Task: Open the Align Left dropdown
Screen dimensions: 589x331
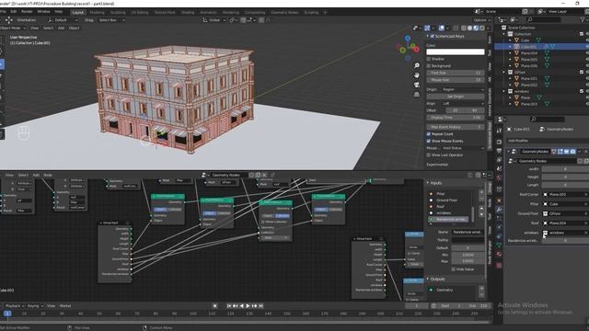Action: pyautogui.click(x=464, y=104)
